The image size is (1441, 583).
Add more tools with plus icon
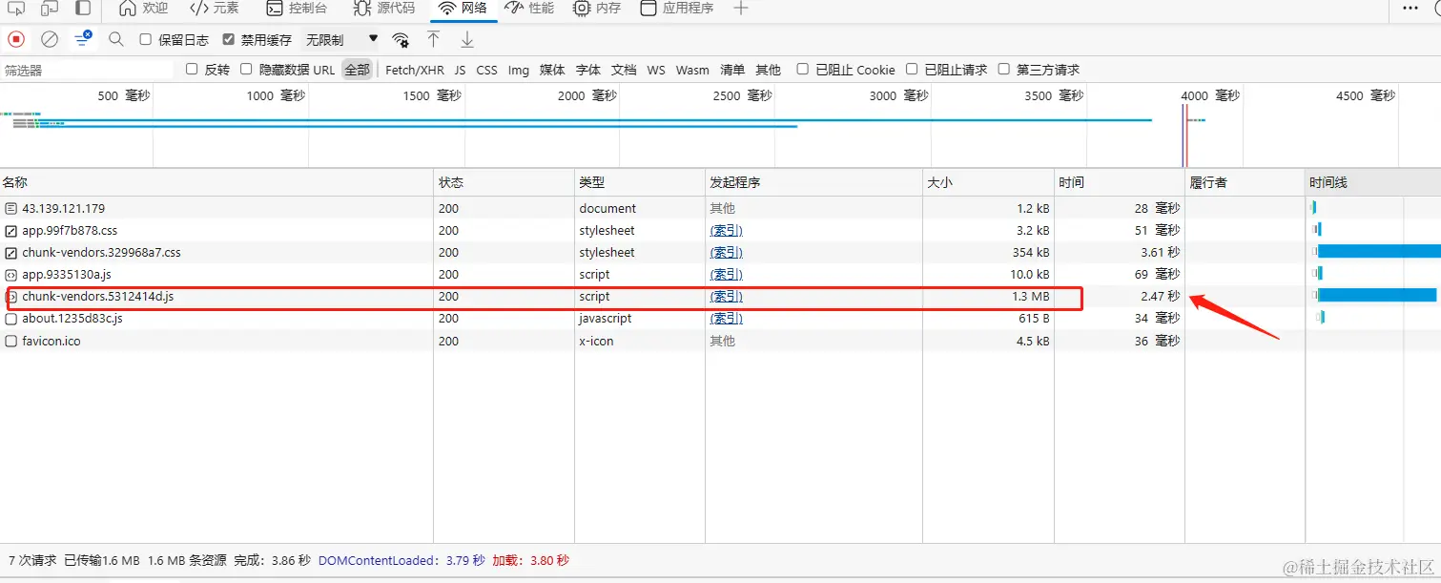[741, 9]
